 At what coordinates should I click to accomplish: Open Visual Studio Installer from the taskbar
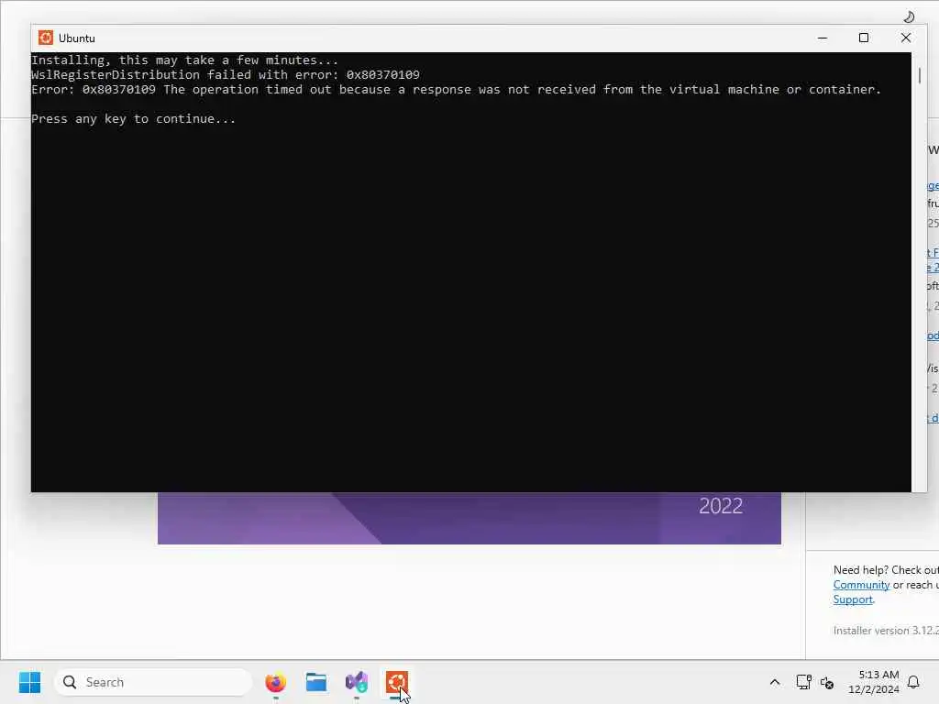[357, 682]
